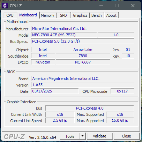
Task: Close CPU-Z using title bar X
Action: 133,6
